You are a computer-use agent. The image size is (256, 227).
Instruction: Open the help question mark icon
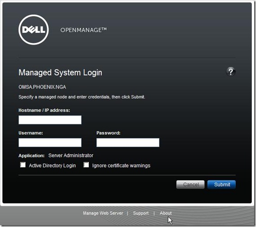coord(230,72)
